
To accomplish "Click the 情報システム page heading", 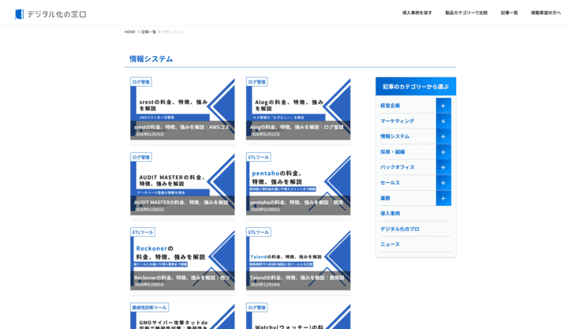I will 151,58.
